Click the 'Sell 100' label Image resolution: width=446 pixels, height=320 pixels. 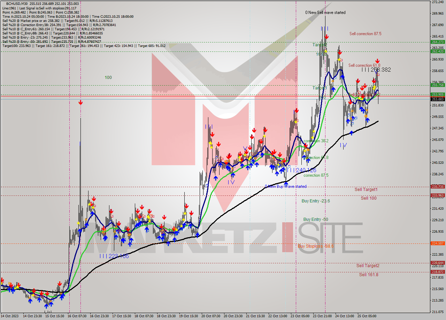[369, 198]
